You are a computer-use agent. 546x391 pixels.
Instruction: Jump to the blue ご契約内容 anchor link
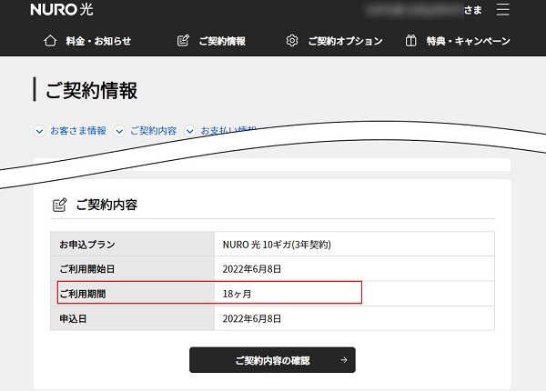pos(154,131)
